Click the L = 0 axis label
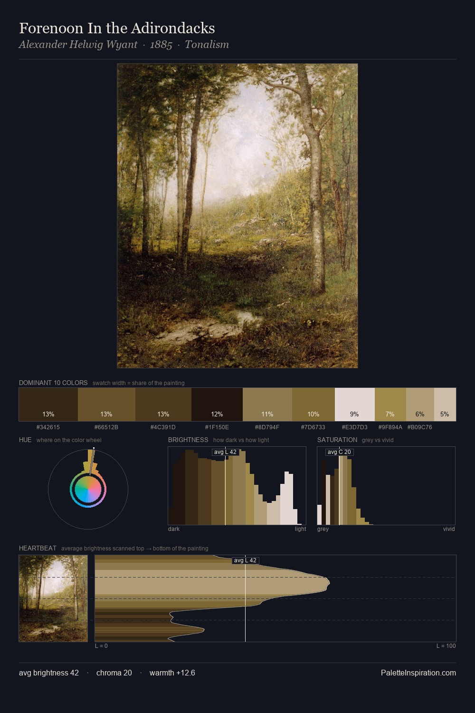This screenshot has width=475, height=713. click(x=101, y=646)
